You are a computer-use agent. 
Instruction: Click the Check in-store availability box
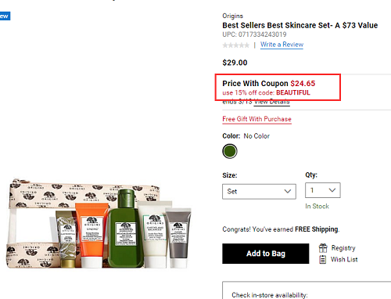click(307, 290)
